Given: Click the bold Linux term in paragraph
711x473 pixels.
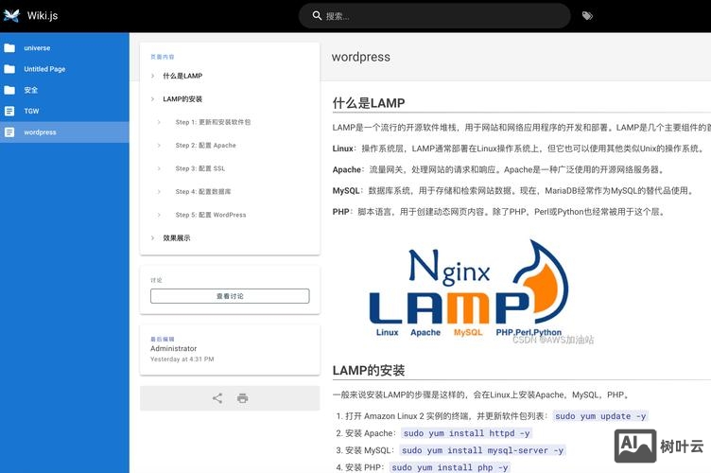Looking at the screenshot, I should coord(343,149).
